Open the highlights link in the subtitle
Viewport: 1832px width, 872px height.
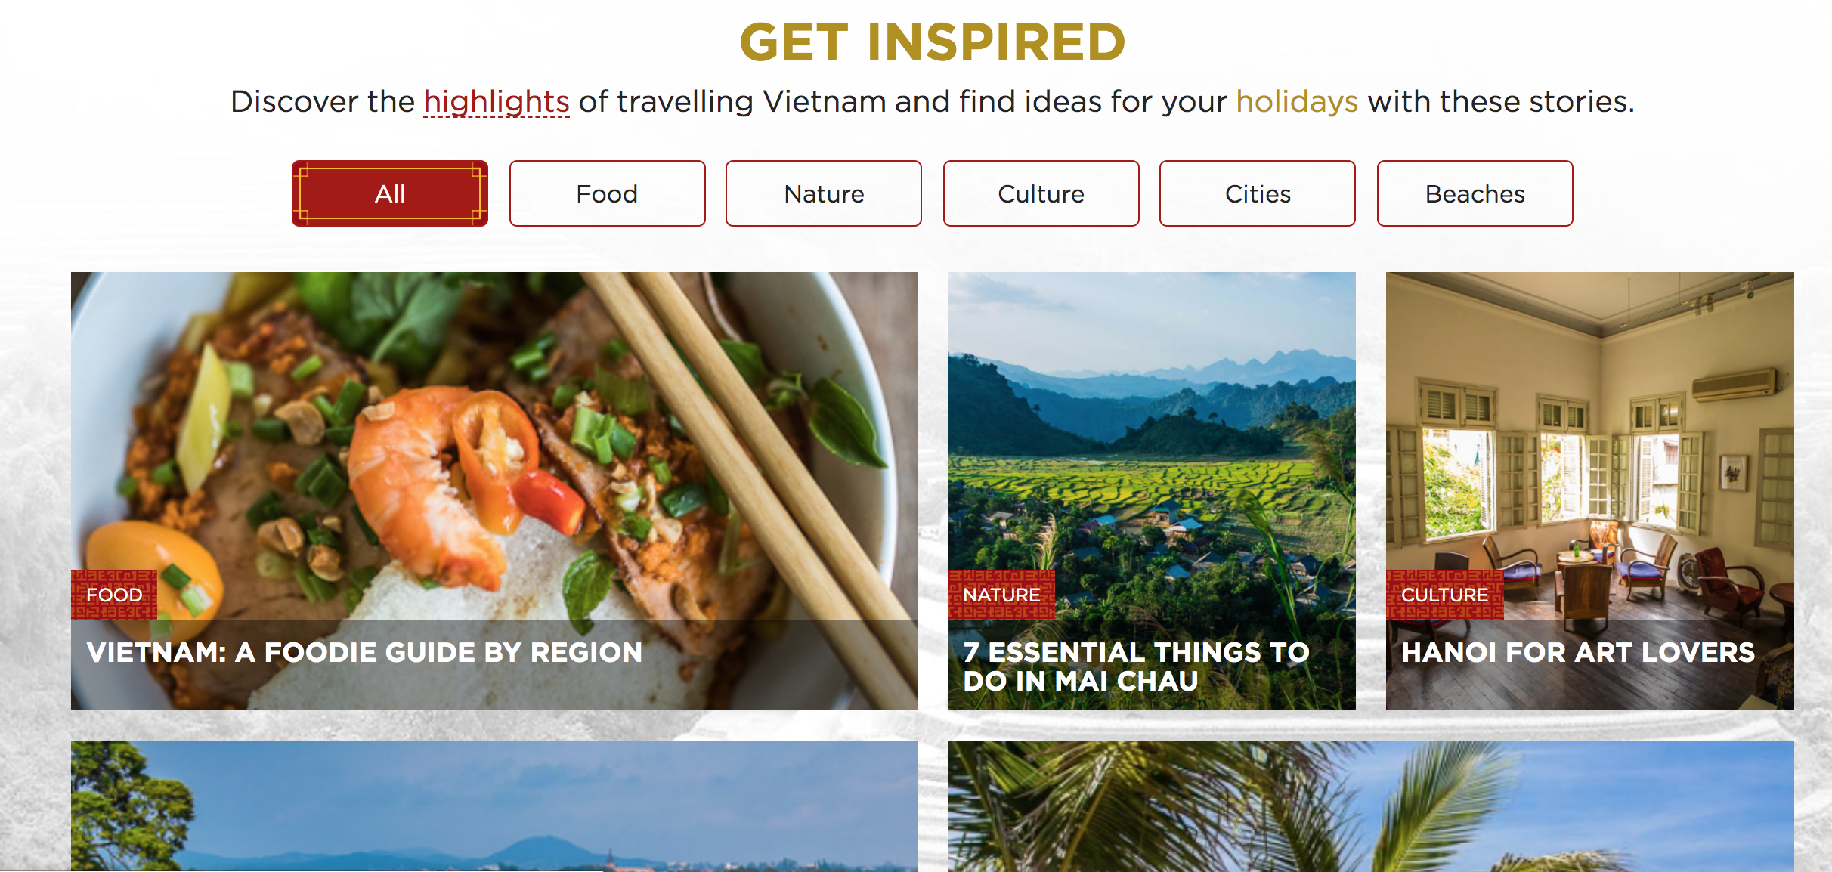tap(497, 101)
